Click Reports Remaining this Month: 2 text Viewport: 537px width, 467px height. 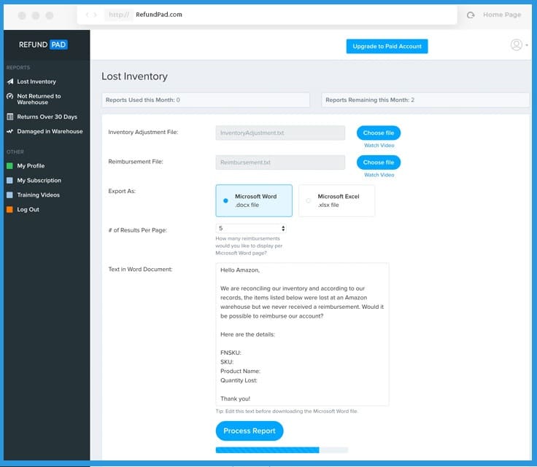tap(370, 100)
